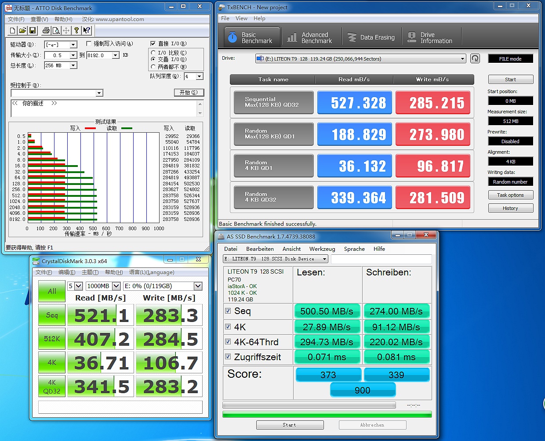Image resolution: width=545 pixels, height=441 pixels.
Task: Click the Save floppy disk icon in ATTO
Action: (32, 30)
